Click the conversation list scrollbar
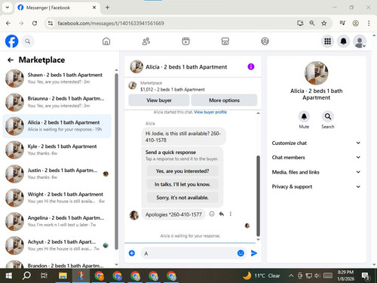Screen dimensions: 377x283 (116, 161)
